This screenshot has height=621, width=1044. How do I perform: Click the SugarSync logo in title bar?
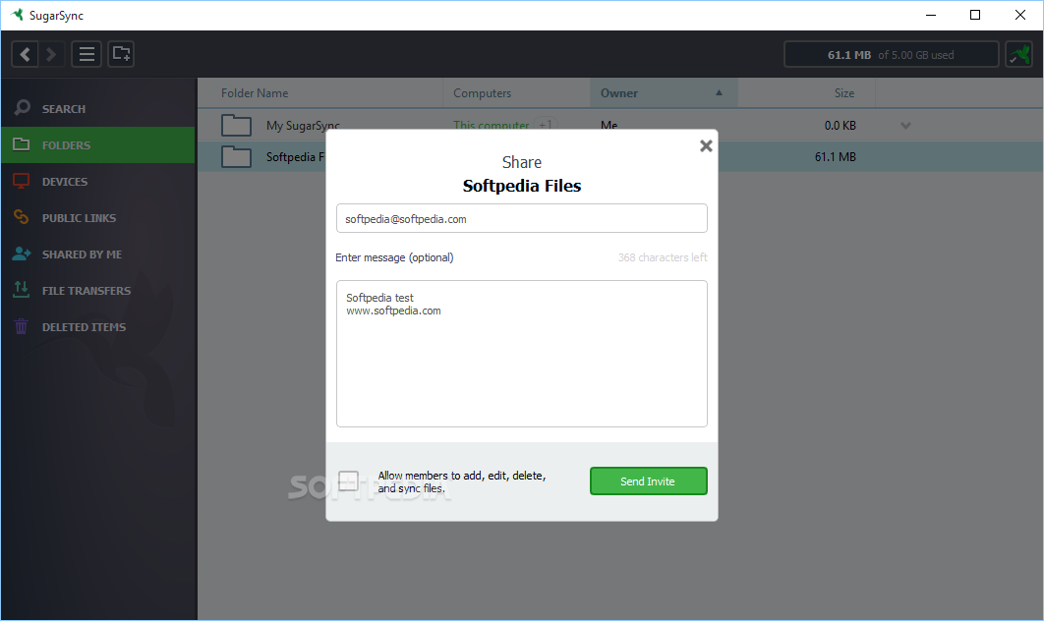click(x=18, y=15)
